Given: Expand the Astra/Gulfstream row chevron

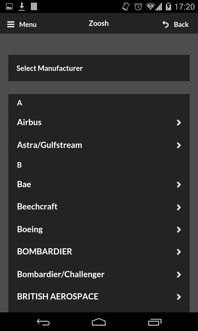Looking at the screenshot, I should (179, 145).
